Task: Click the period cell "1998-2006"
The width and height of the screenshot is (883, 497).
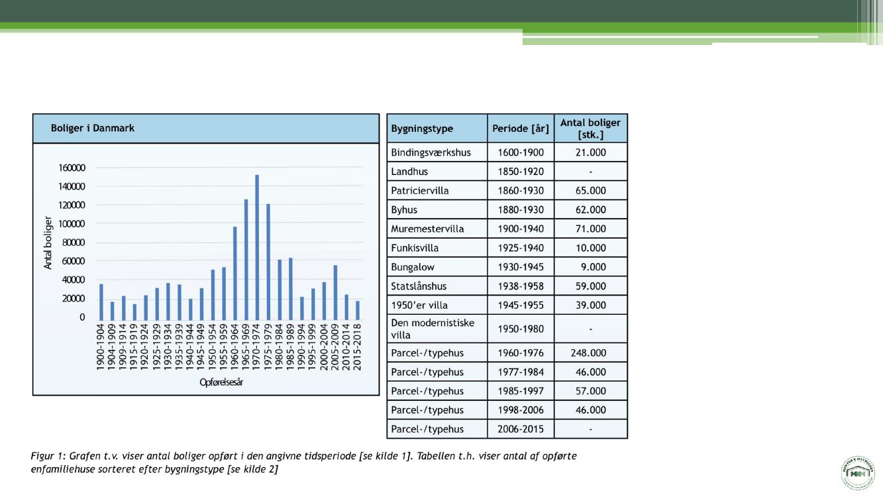Action: point(521,410)
